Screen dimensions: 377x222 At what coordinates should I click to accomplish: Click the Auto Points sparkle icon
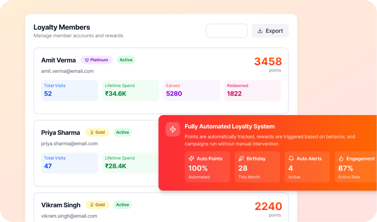pyautogui.click(x=192, y=159)
